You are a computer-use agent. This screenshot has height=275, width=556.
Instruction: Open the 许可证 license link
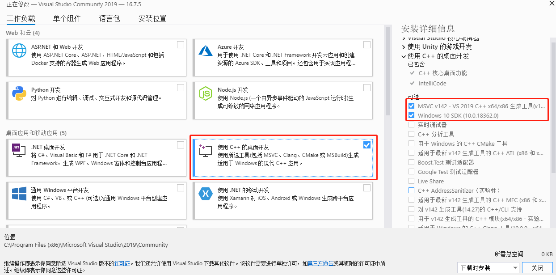(122, 263)
